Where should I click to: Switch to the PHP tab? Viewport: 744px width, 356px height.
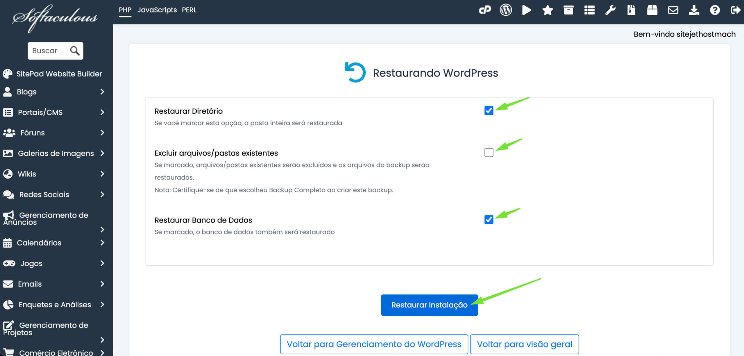point(125,10)
